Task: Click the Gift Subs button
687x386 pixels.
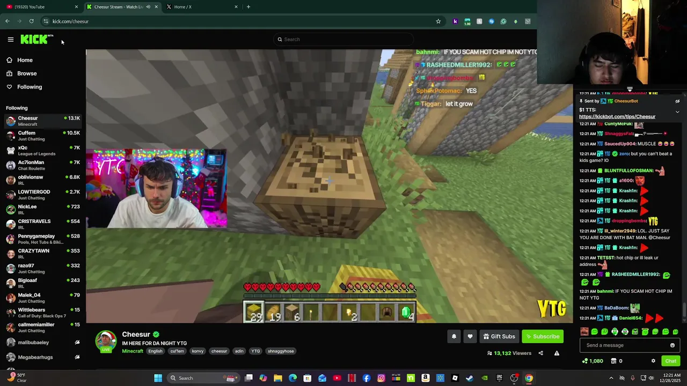Action: tap(499, 336)
